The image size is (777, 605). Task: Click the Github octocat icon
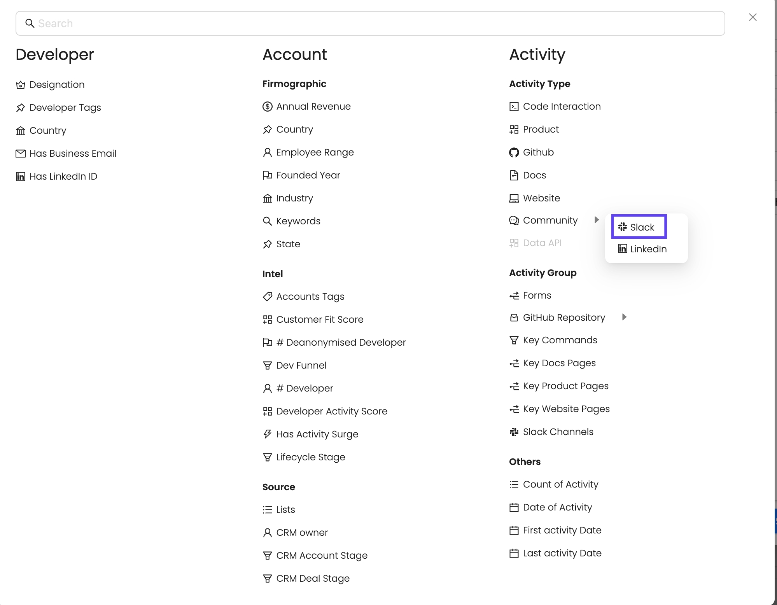point(514,152)
